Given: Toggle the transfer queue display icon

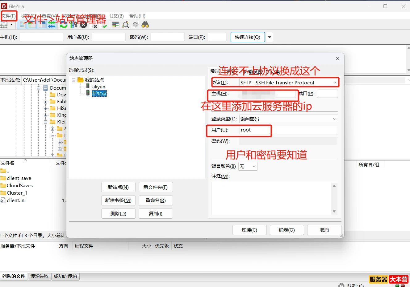Looking at the screenshot, I should 52,25.
